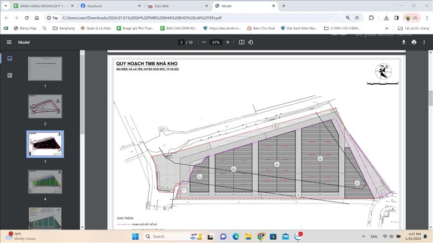Screen dimensions: 433x243
Task: Switch to BẢNG HÀNG MOONLIGHT tab
Action: (x=42, y=6)
